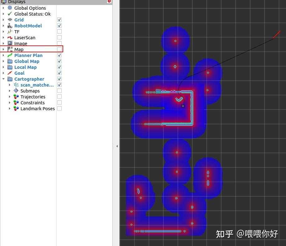The height and width of the screenshot is (246, 286).
Task: Click the LaserScan display icon
Action: coord(10,37)
